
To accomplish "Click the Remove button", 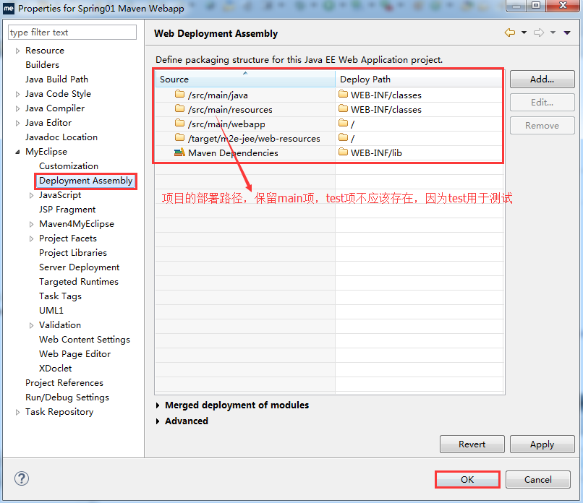I will tap(542, 126).
